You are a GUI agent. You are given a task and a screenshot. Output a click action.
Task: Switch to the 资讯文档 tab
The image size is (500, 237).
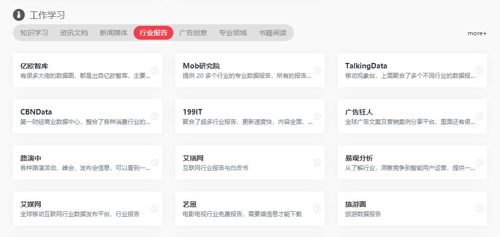pyautogui.click(x=74, y=33)
